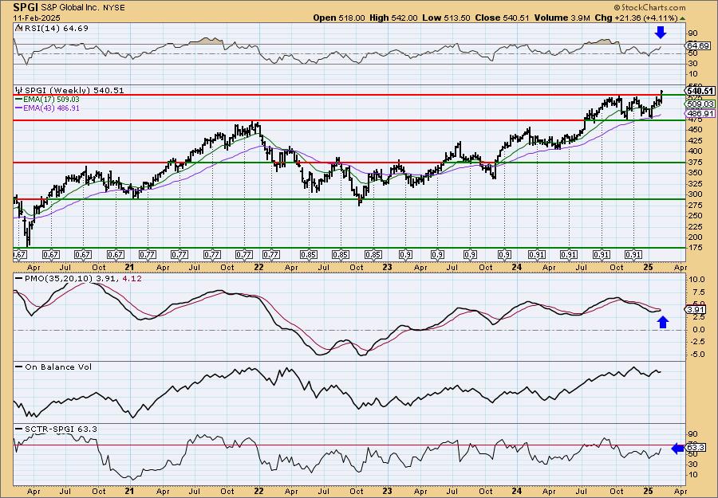The image size is (718, 498).
Task: Click the Close 540.51 header value
Action: [502, 18]
